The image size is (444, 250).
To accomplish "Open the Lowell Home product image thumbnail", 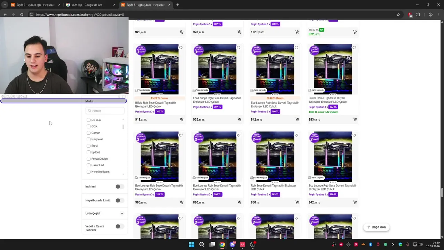I will pyautogui.click(x=333, y=69).
